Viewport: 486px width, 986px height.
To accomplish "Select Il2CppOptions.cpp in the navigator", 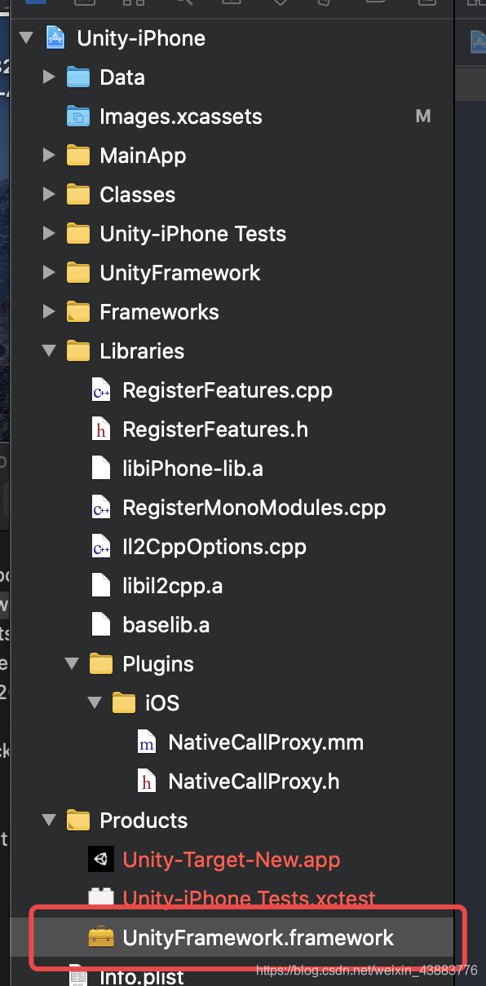I will [x=214, y=547].
